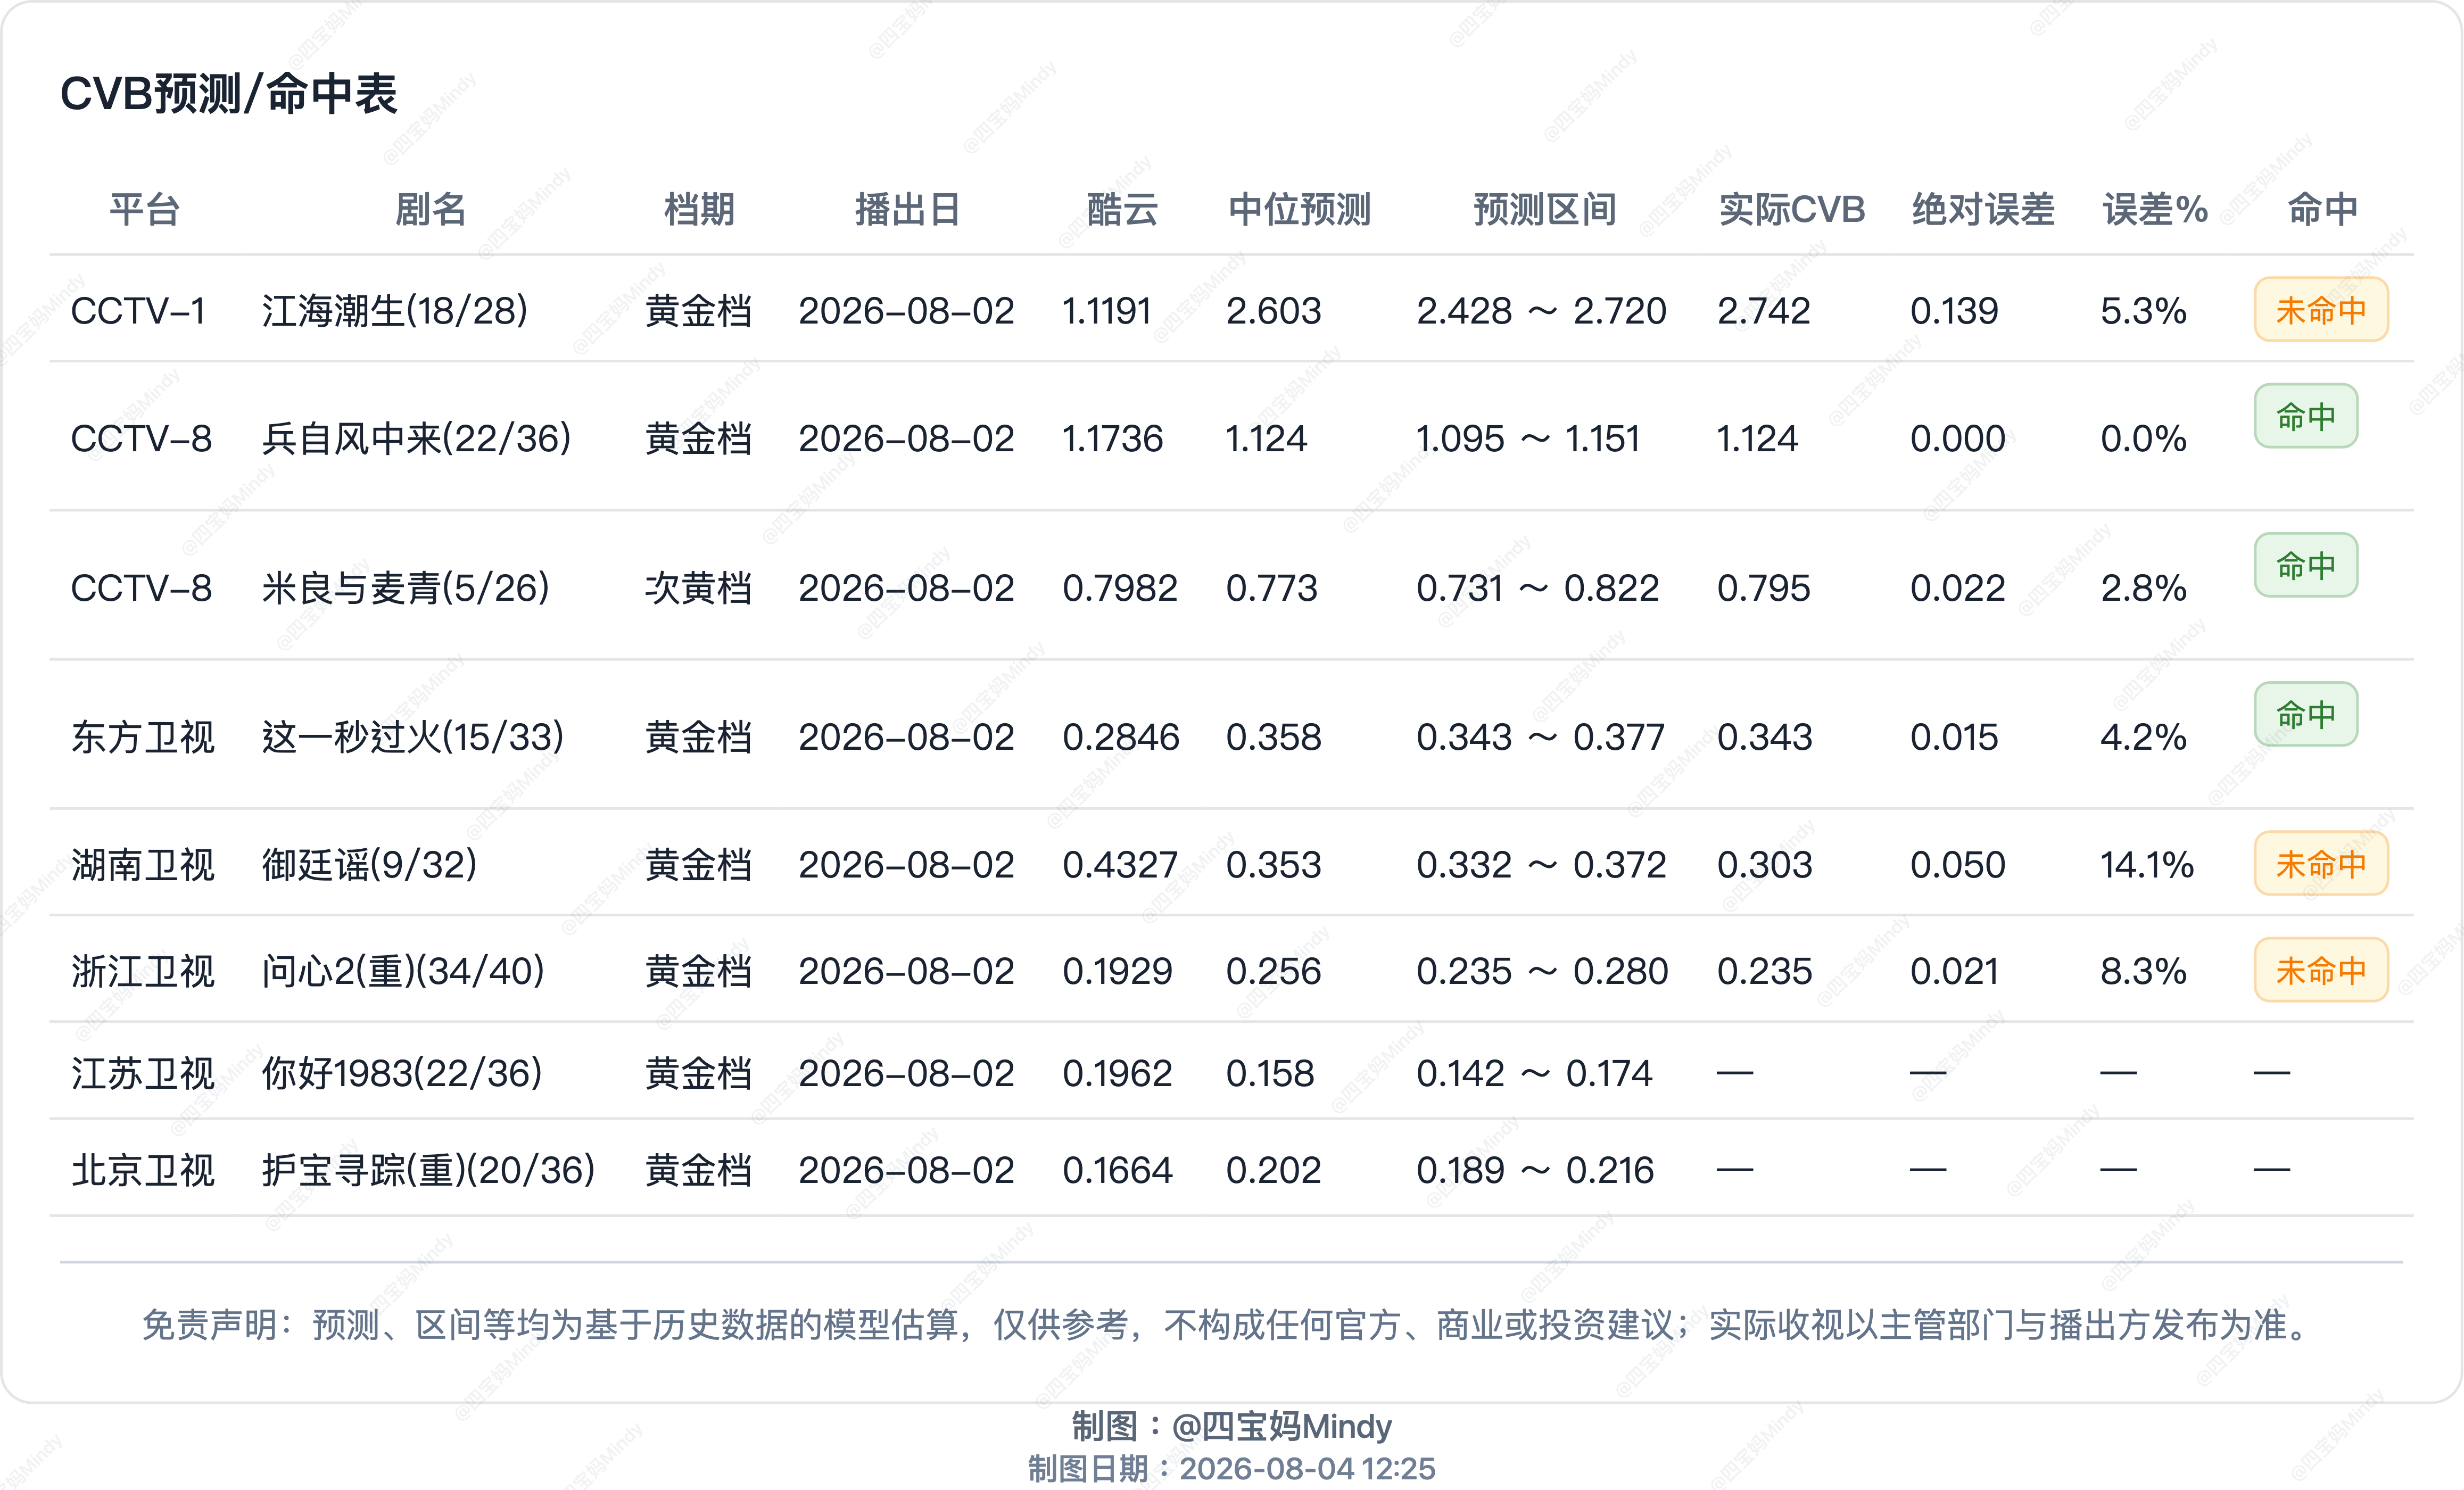This screenshot has height=1490, width=2464.
Task: Click the 命中 badge for 兵自风中来
Action: (2306, 416)
